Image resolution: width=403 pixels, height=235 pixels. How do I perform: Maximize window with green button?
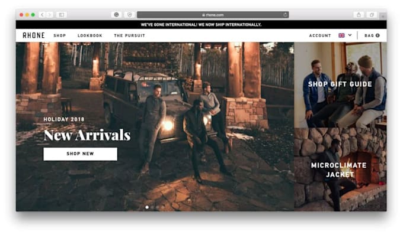pyautogui.click(x=33, y=15)
